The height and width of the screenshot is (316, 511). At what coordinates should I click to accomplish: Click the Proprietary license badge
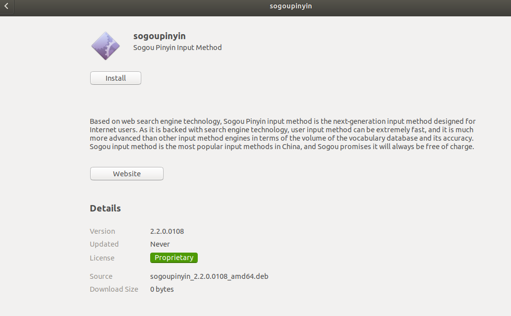pyautogui.click(x=173, y=258)
